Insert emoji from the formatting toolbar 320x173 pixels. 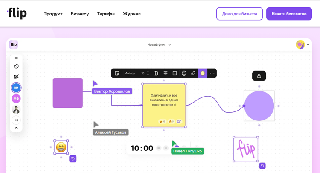click(x=184, y=73)
